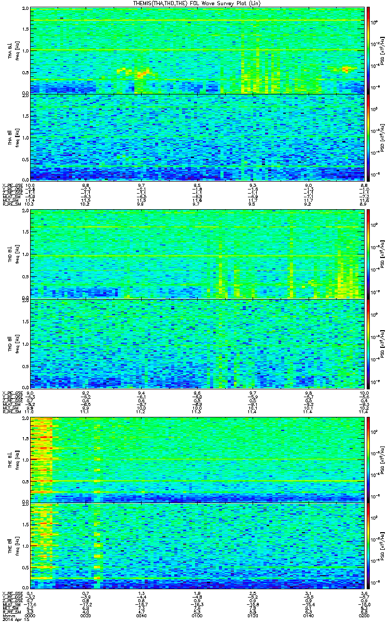
Task: Click inside the THD B⊥ spectrogram panel
Action: tap(197, 253)
